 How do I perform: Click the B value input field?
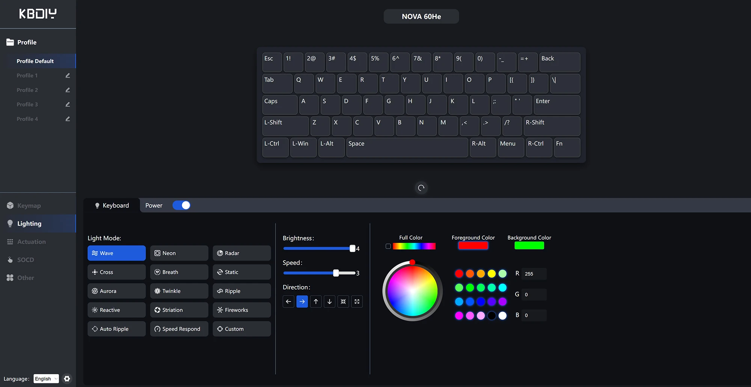[534, 315]
